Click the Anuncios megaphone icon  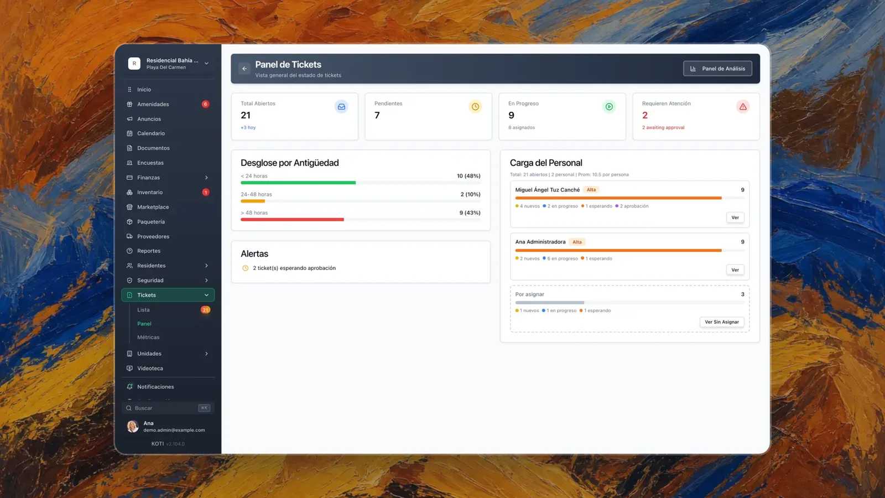[x=129, y=119]
